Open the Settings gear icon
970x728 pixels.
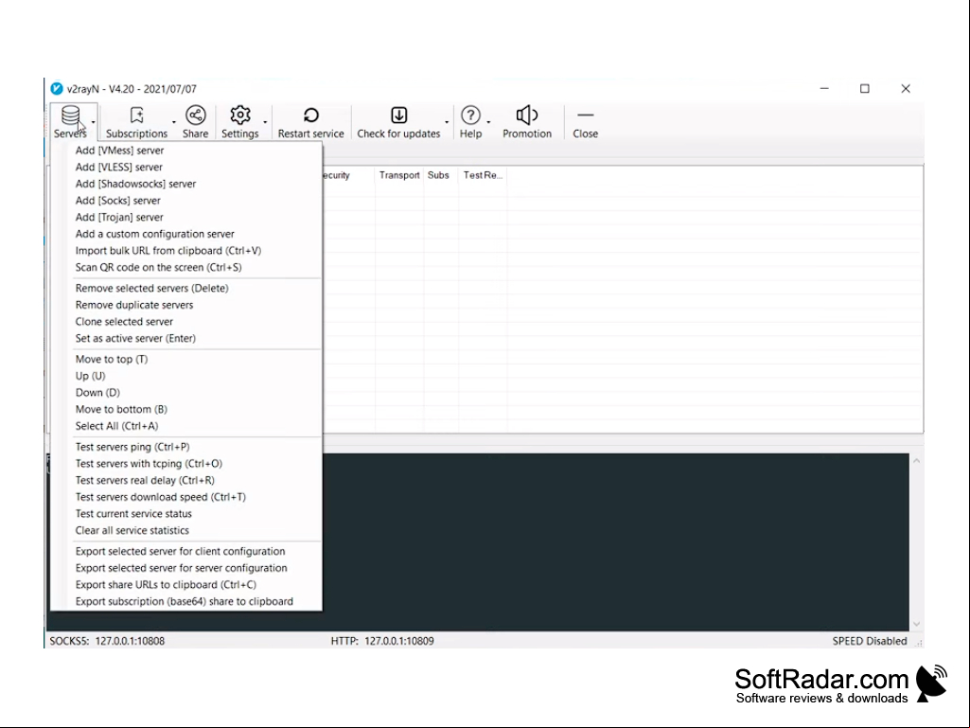pos(240,115)
